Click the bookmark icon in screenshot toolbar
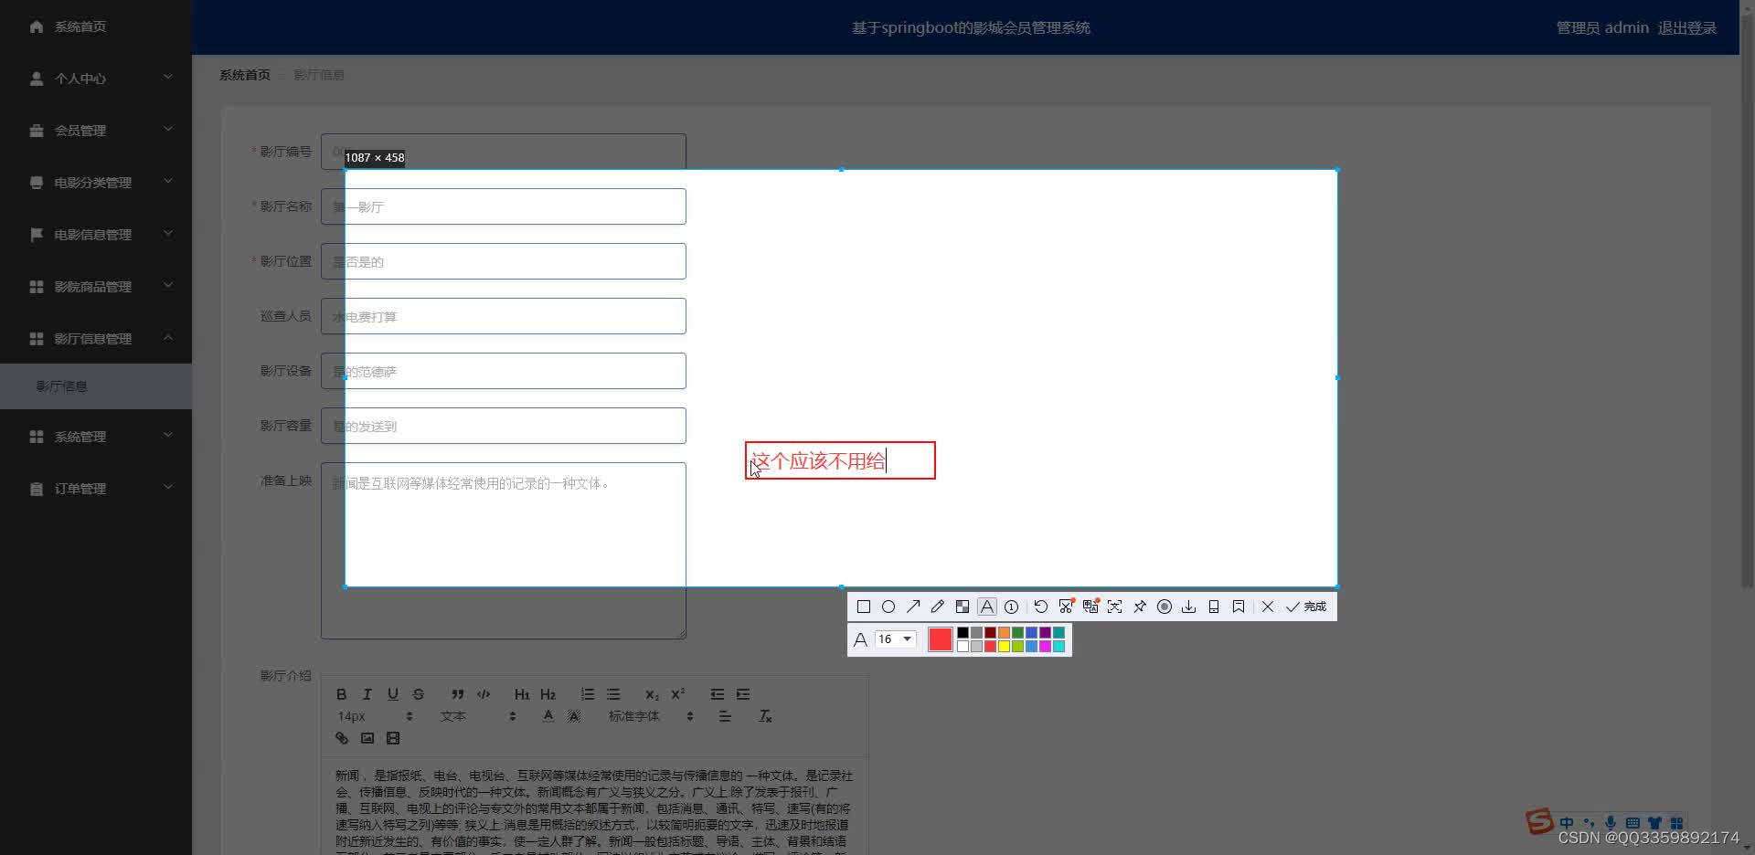Viewport: 1755px width, 855px height. pos(1238,607)
